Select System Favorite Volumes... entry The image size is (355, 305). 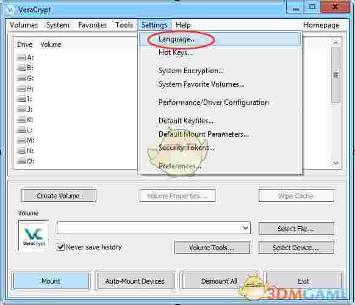coord(220,84)
